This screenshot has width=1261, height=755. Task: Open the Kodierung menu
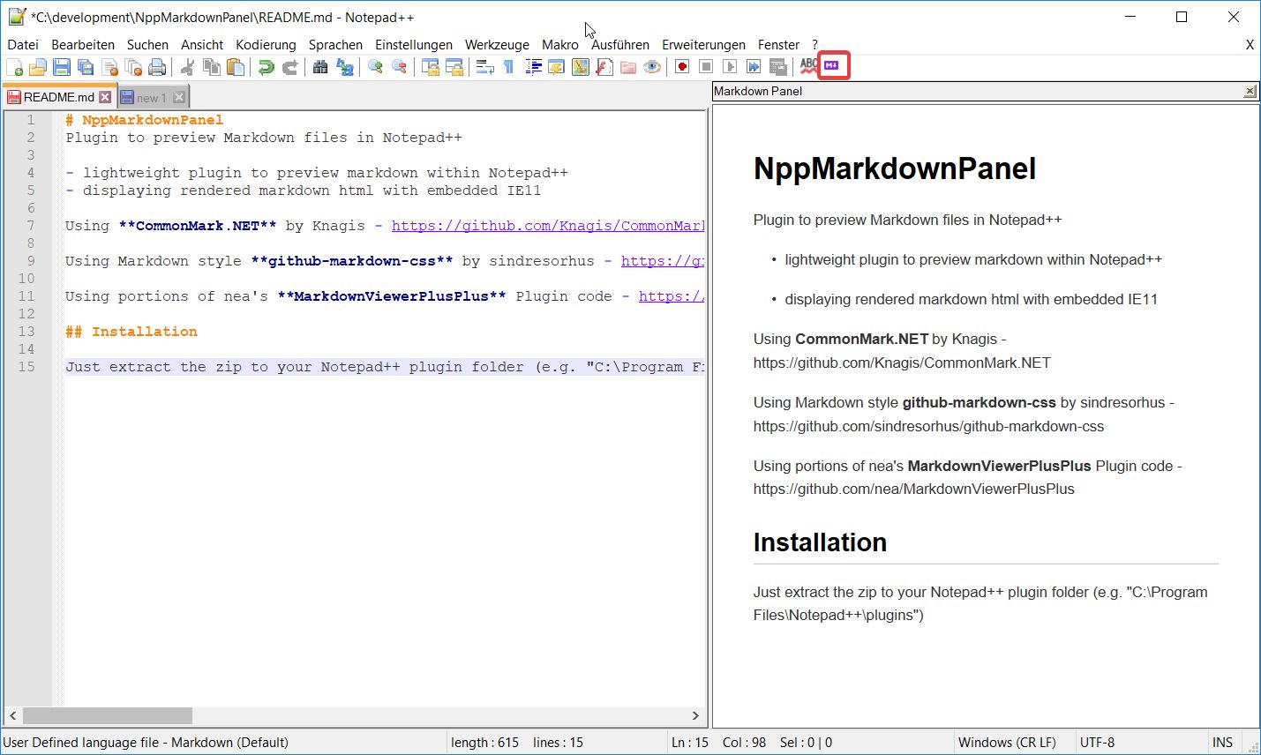coord(265,44)
